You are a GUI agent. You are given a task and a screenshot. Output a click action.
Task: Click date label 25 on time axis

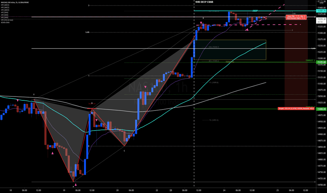click(x=278, y=190)
